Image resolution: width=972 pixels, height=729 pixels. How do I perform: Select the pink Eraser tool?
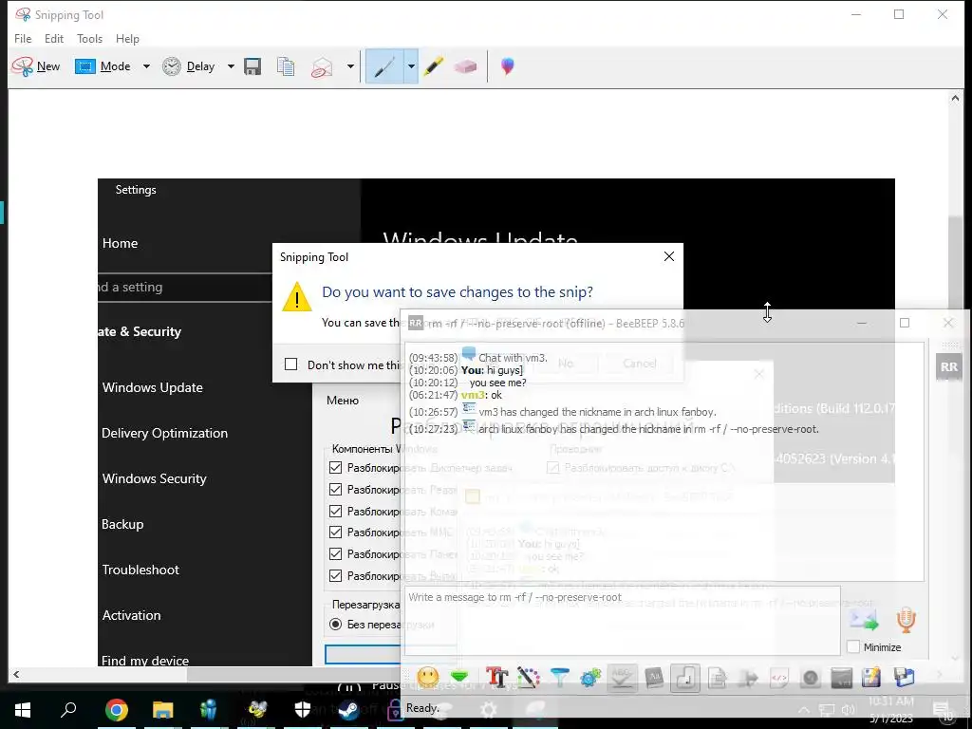[465, 66]
